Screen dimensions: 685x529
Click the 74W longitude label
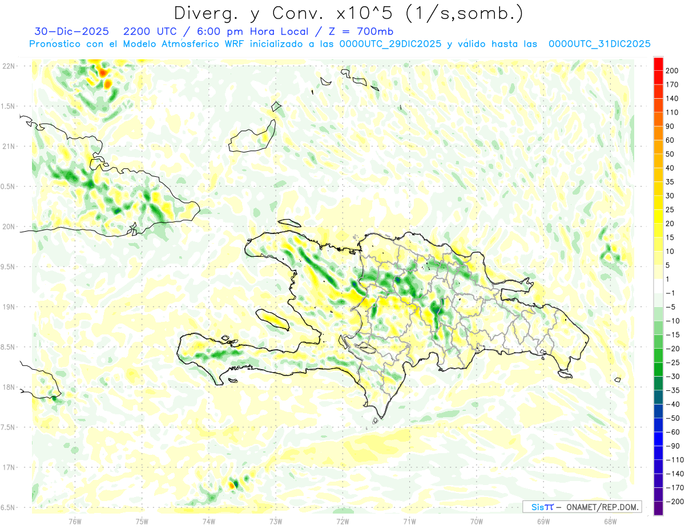[x=209, y=521]
